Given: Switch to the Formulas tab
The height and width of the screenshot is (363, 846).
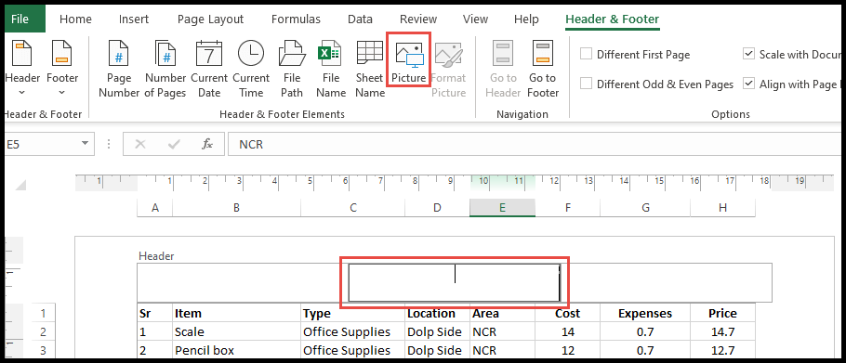Looking at the screenshot, I should 296,19.
